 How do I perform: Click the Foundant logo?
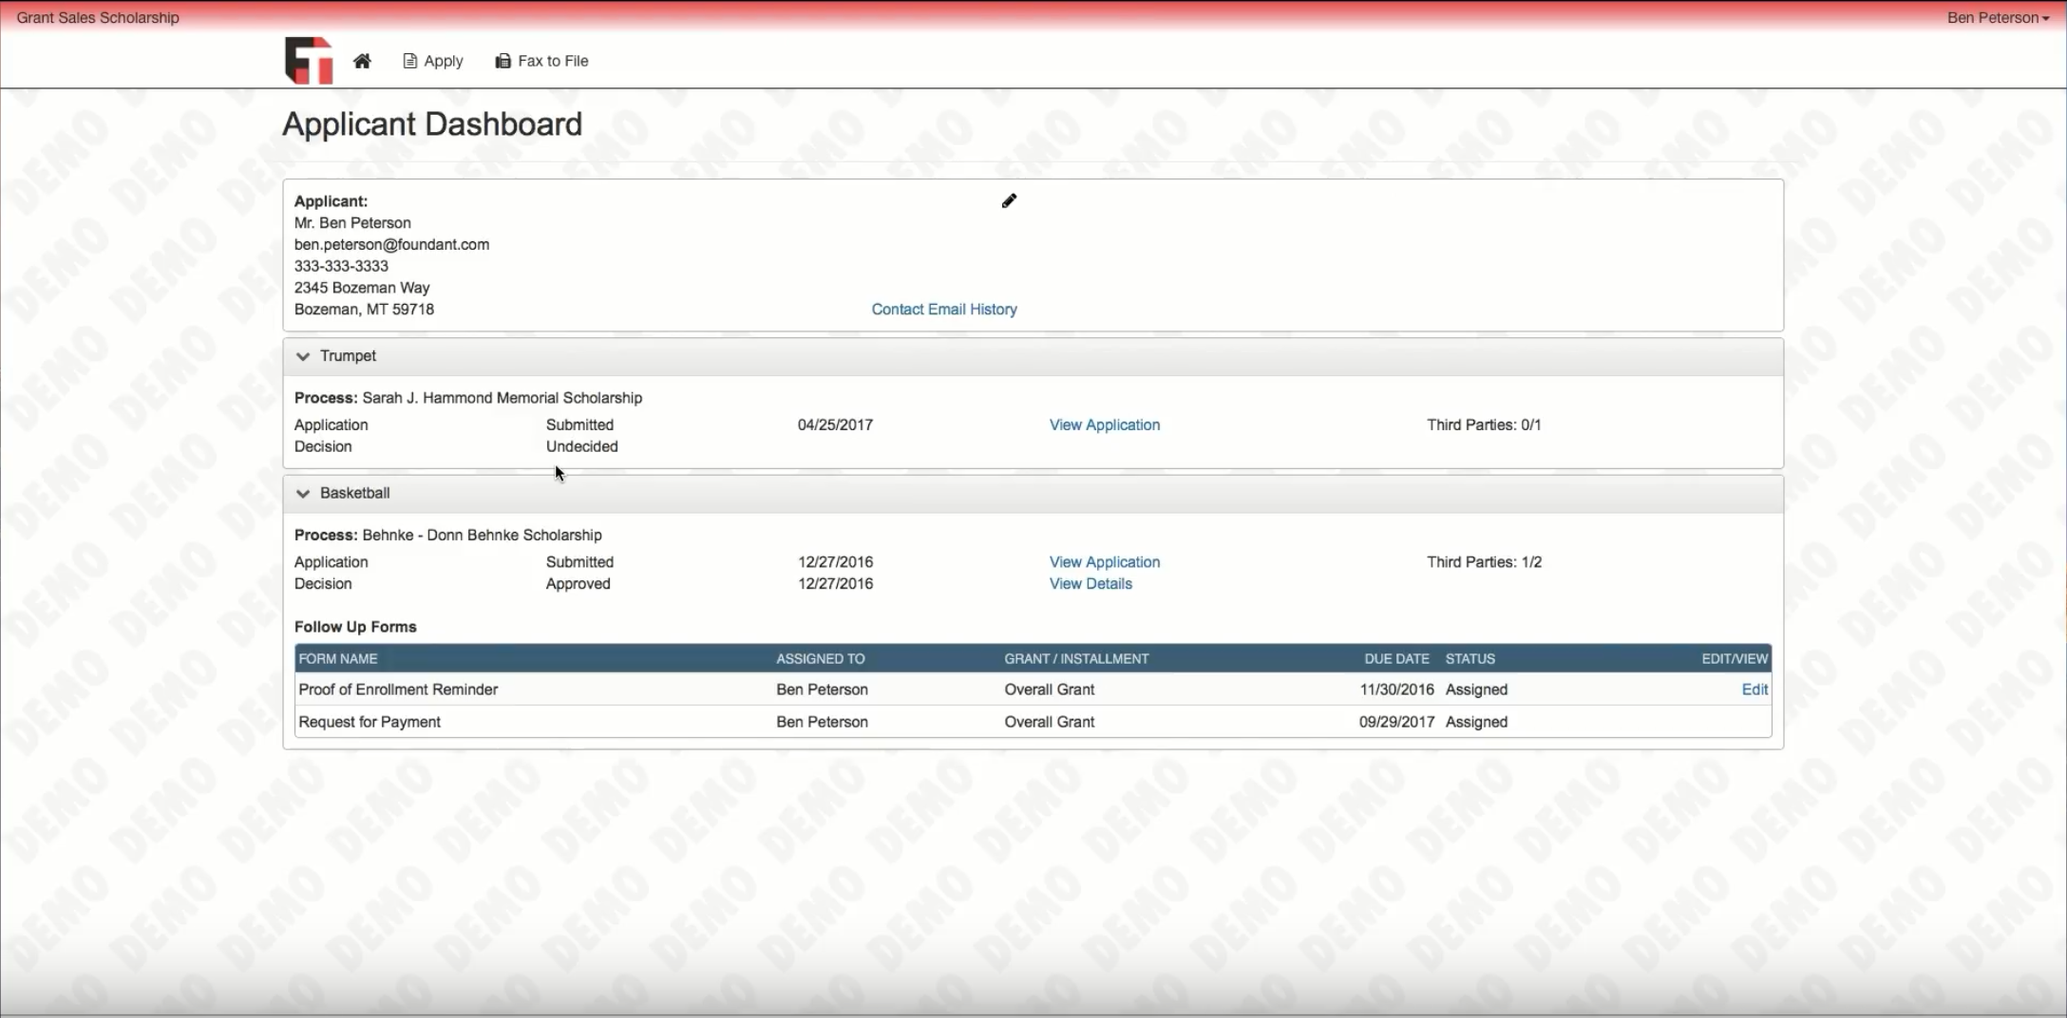pyautogui.click(x=307, y=60)
